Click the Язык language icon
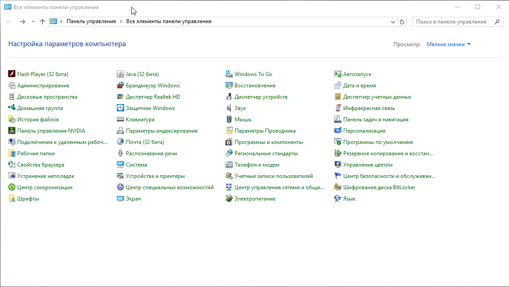Screen dimensions: 509x287 338,199
